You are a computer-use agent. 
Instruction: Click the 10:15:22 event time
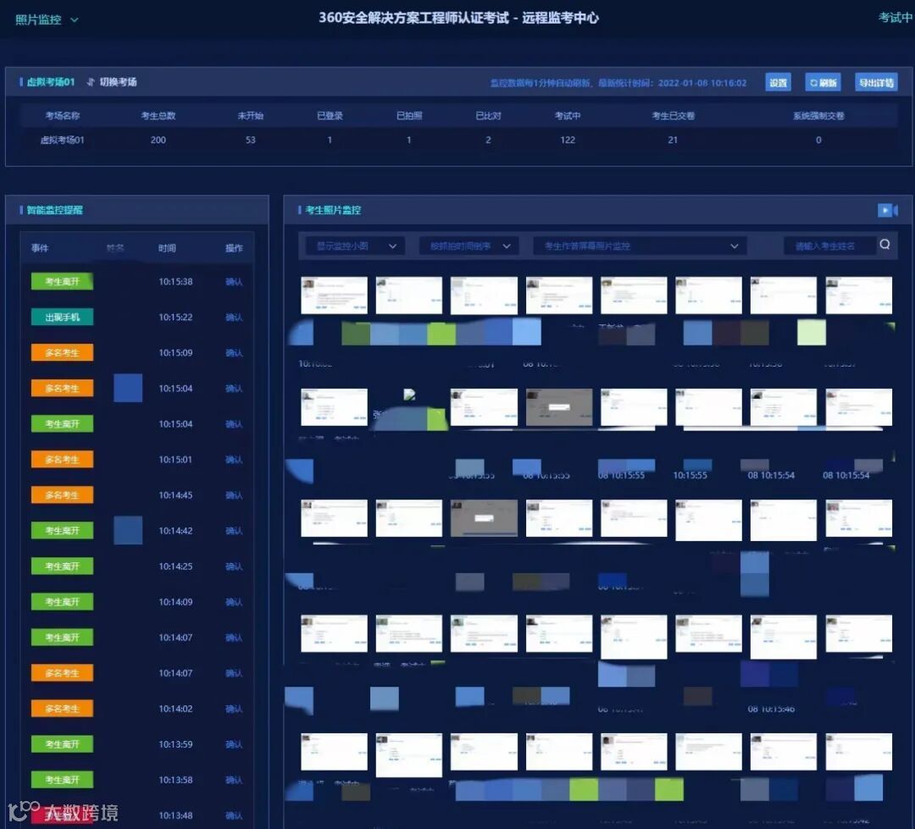pos(175,318)
